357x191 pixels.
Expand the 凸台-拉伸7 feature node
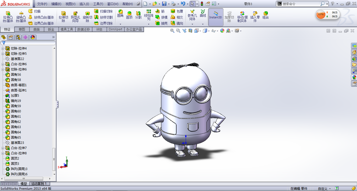(3, 148)
